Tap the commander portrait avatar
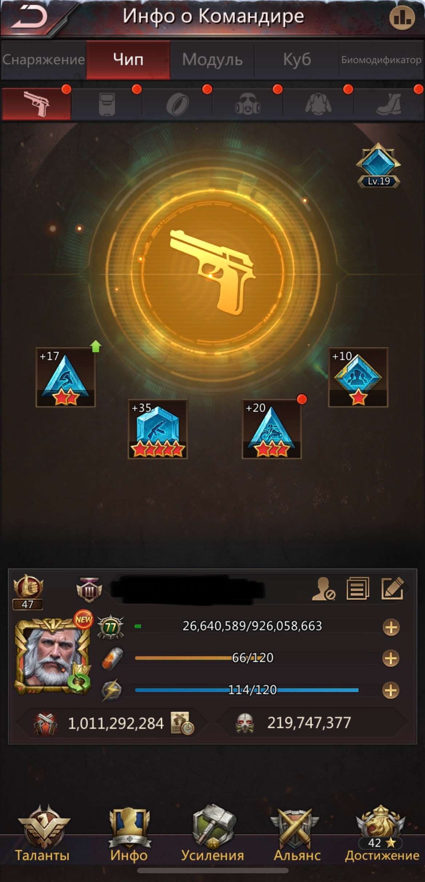The height and width of the screenshot is (882, 425). pyautogui.click(x=52, y=654)
